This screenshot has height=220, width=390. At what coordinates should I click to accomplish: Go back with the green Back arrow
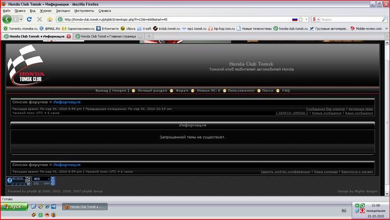pos(7,19)
